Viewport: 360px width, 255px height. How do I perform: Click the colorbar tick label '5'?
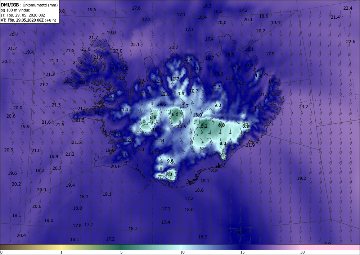click(x=121, y=252)
